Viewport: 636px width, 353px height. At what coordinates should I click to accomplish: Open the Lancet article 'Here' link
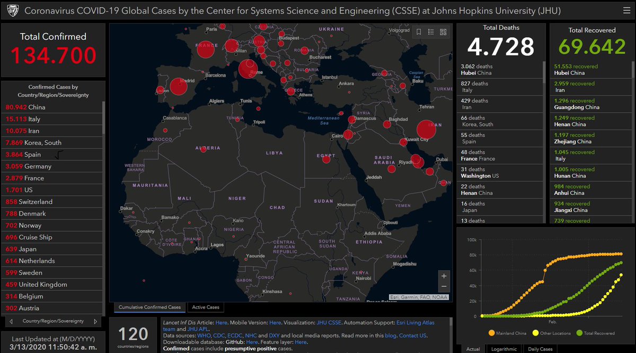tap(222, 322)
